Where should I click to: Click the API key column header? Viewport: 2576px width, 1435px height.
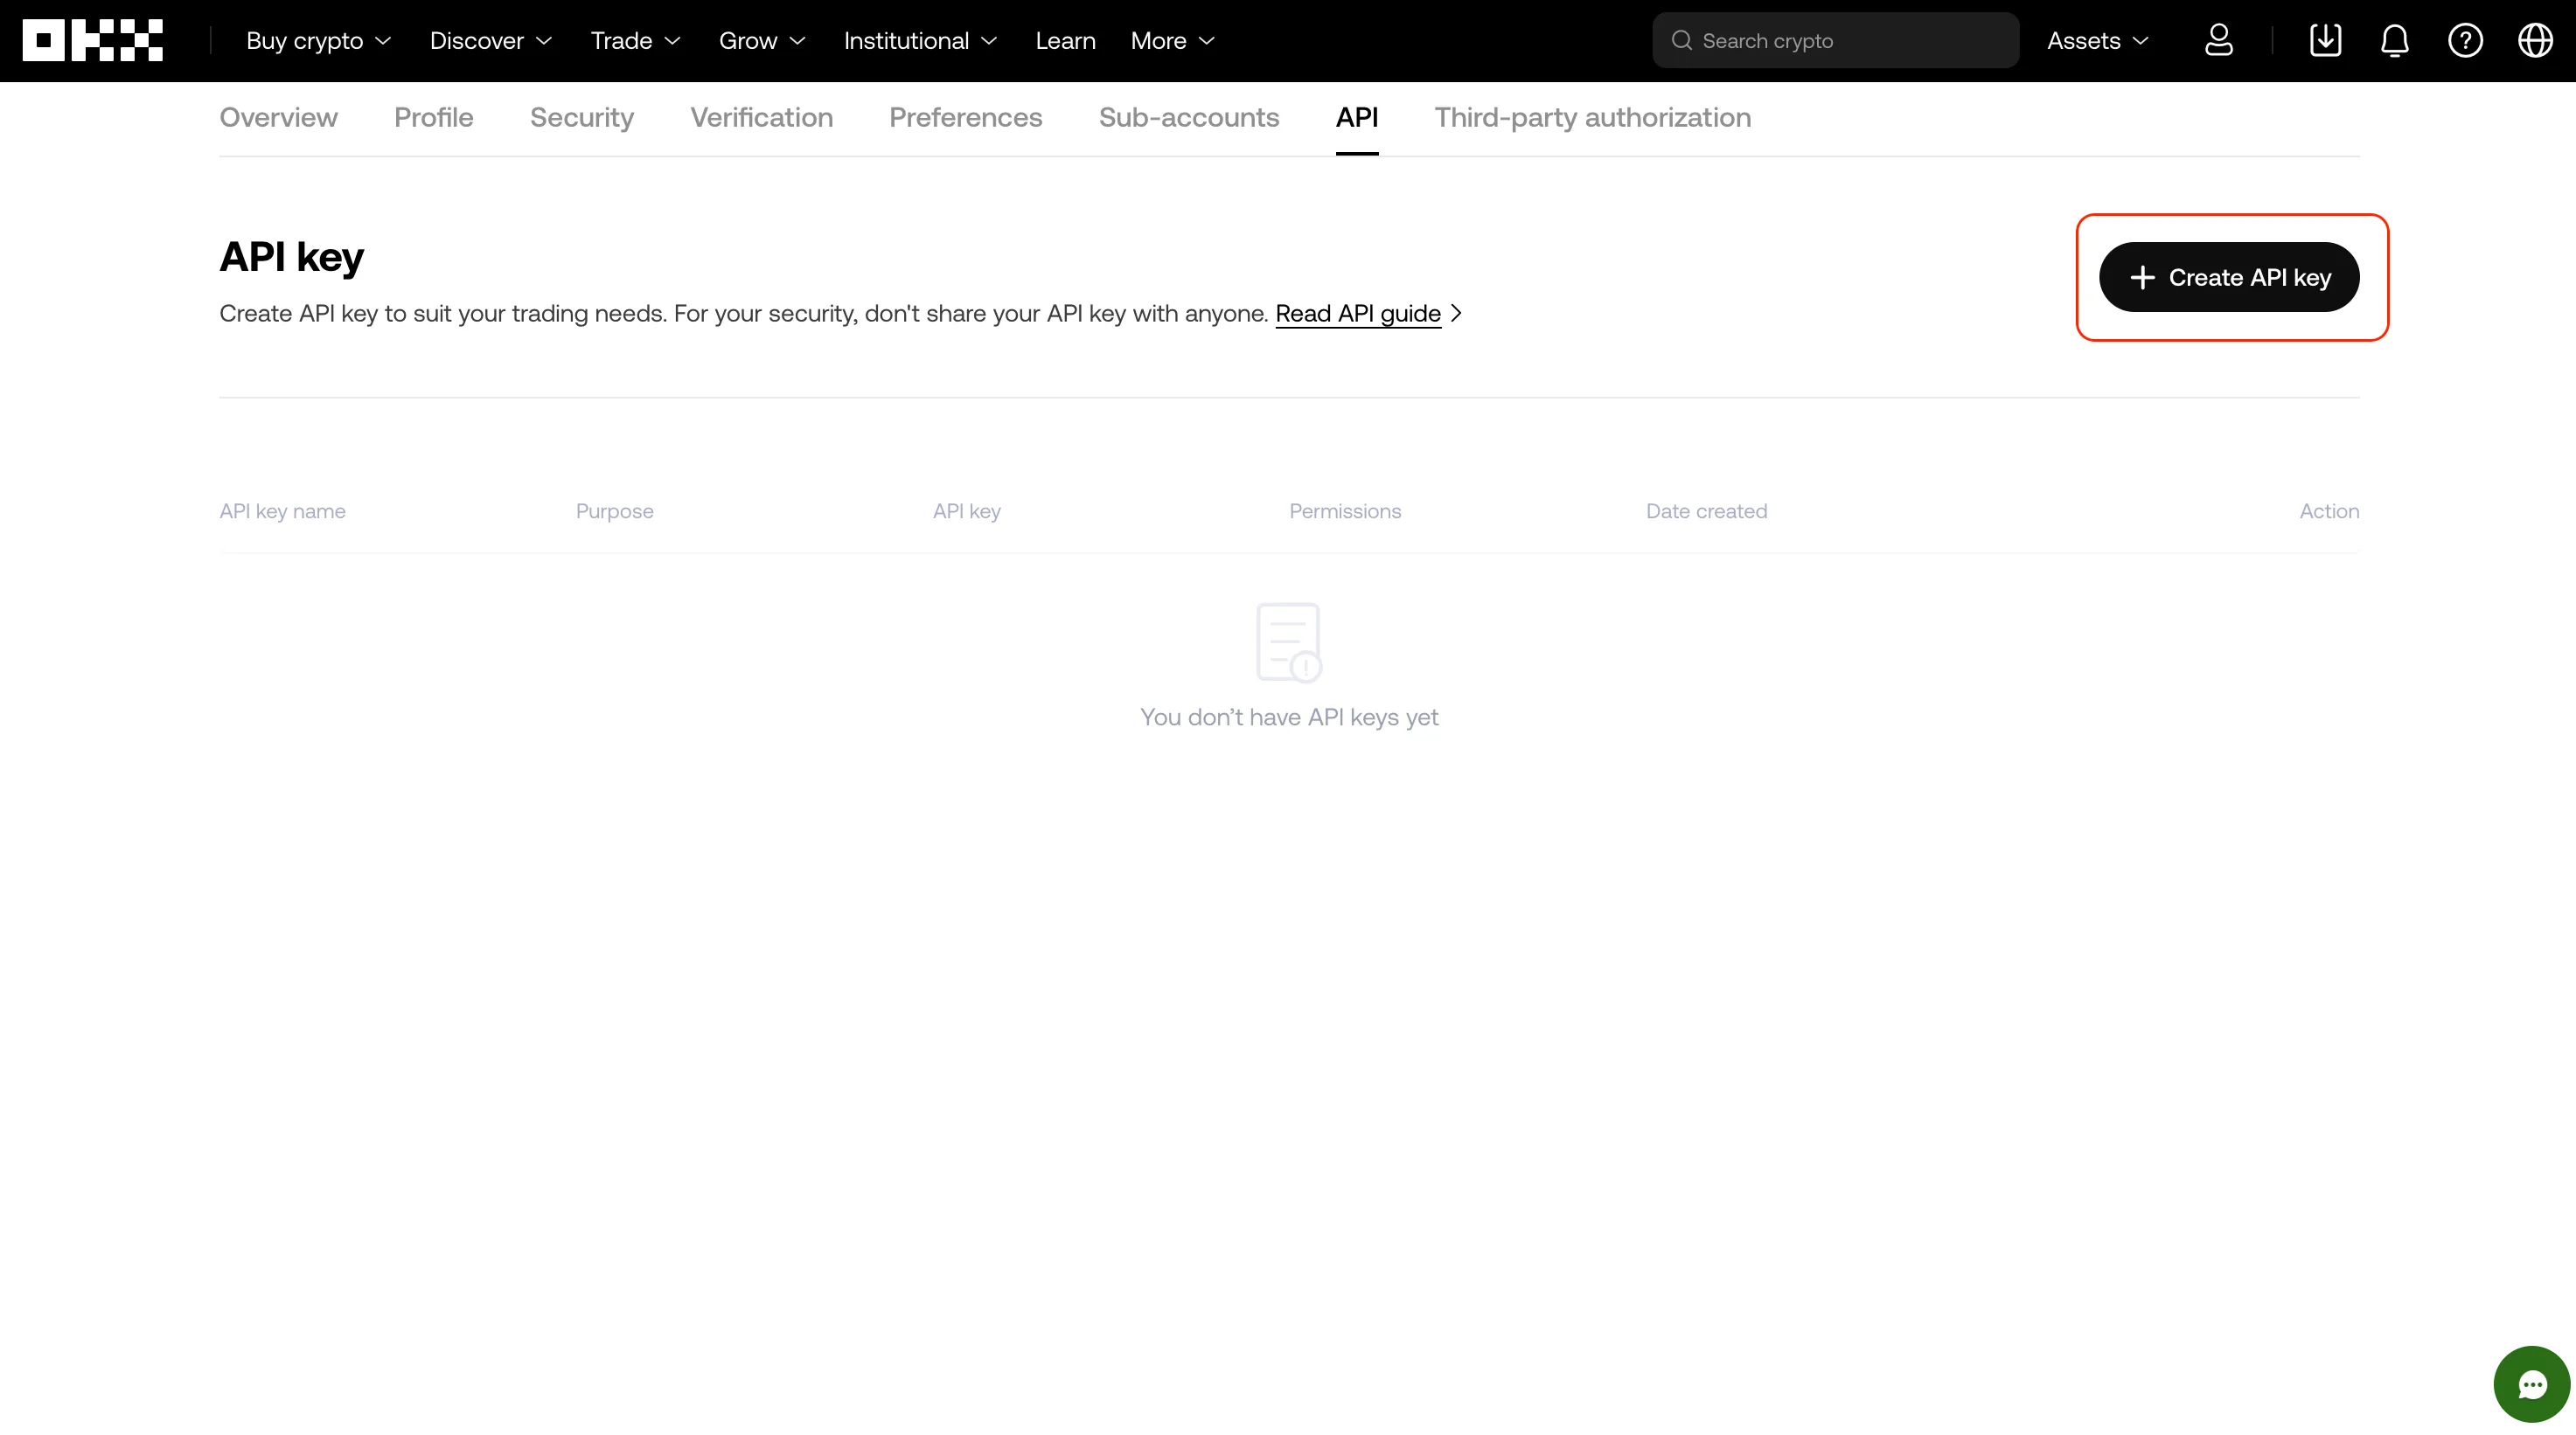point(966,511)
